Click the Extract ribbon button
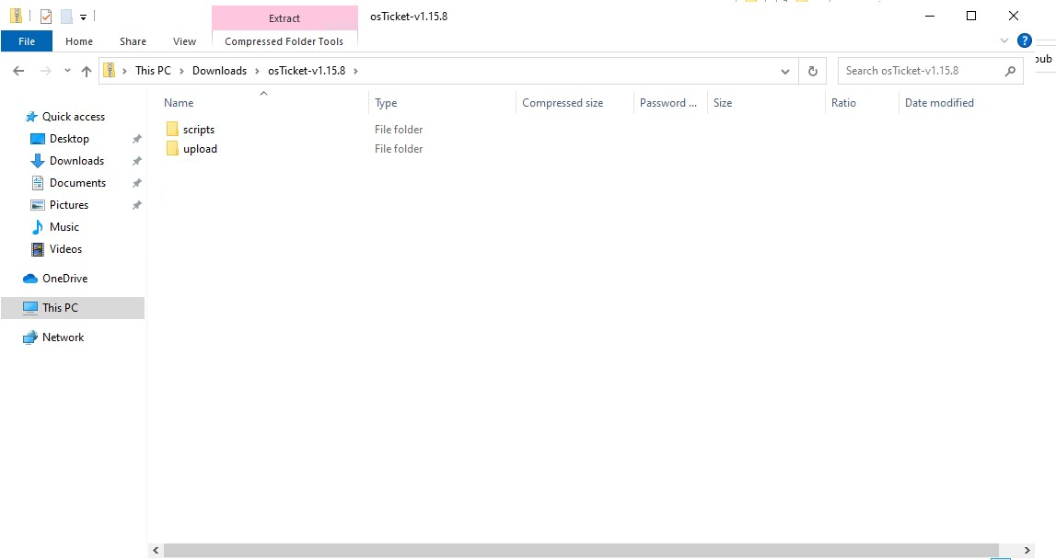Screen dimensions: 1056x560 click(x=284, y=17)
